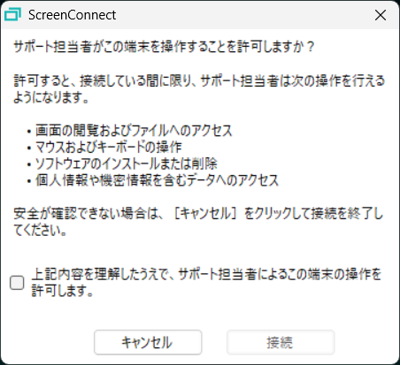Viewport: 400px width, 365px height.
Task: Click bullet item ソフトウェアのインストールまたは削除
Action: coord(127,163)
